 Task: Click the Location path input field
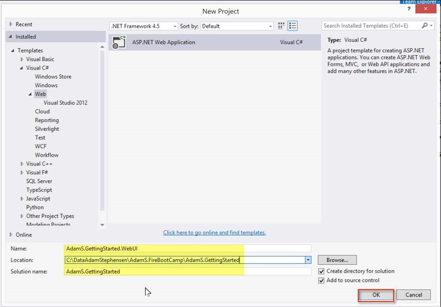[185, 260]
